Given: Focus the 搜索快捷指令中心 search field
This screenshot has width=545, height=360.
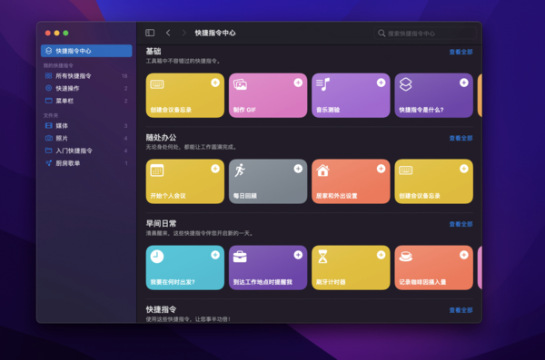Looking at the screenshot, I should (425, 34).
